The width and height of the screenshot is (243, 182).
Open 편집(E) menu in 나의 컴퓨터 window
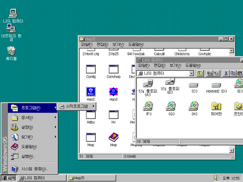pos(159,66)
